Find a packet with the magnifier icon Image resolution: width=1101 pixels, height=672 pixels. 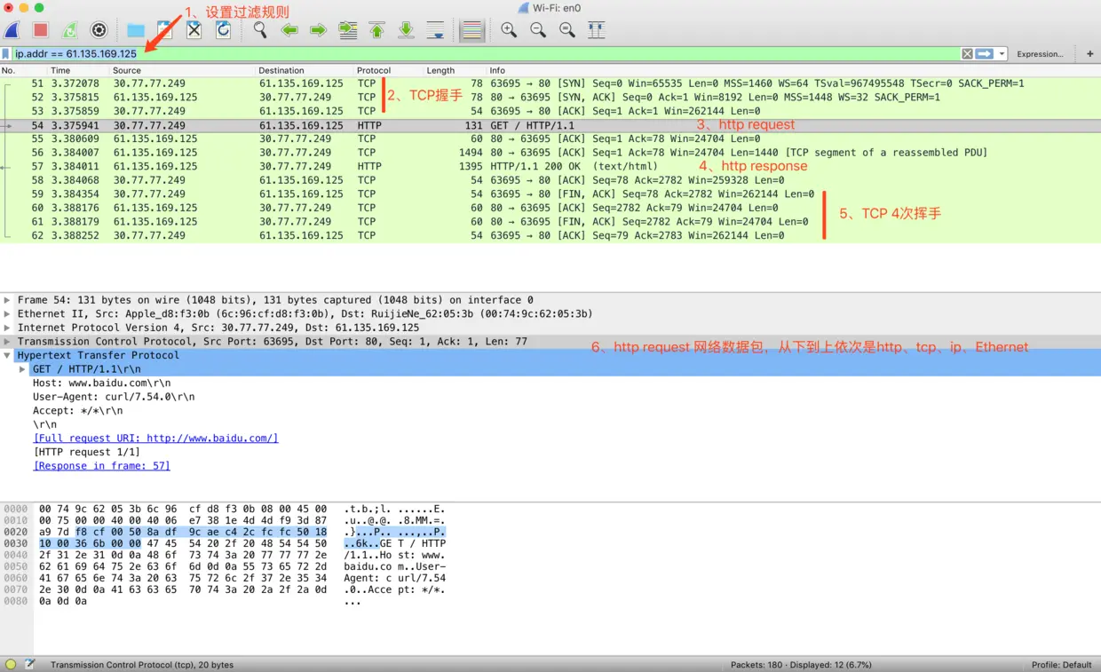(x=260, y=30)
